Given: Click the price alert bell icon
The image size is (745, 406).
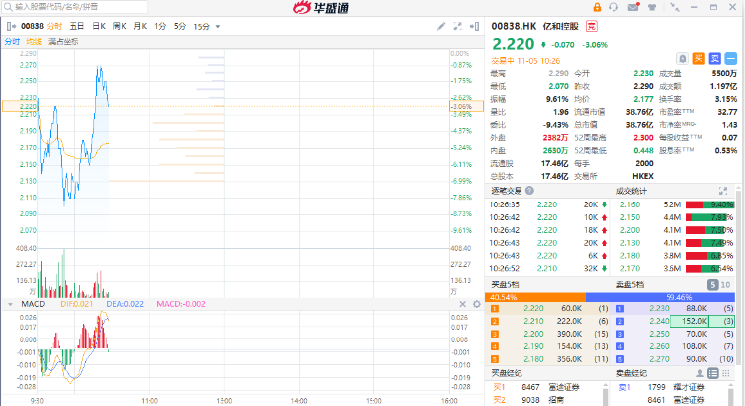Looking at the screenshot, I should point(683,59).
